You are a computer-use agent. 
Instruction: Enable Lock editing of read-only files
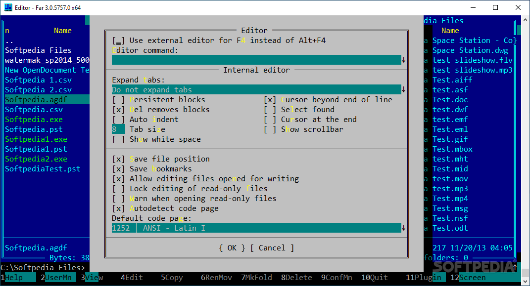coord(118,189)
